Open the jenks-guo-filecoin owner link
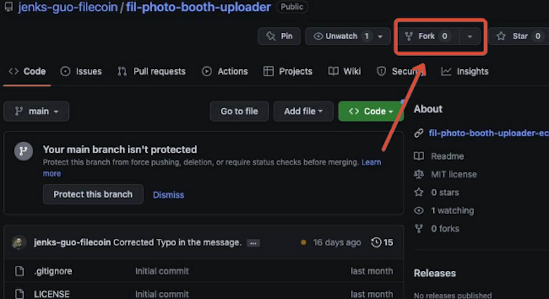The image size is (549, 299). point(68,7)
